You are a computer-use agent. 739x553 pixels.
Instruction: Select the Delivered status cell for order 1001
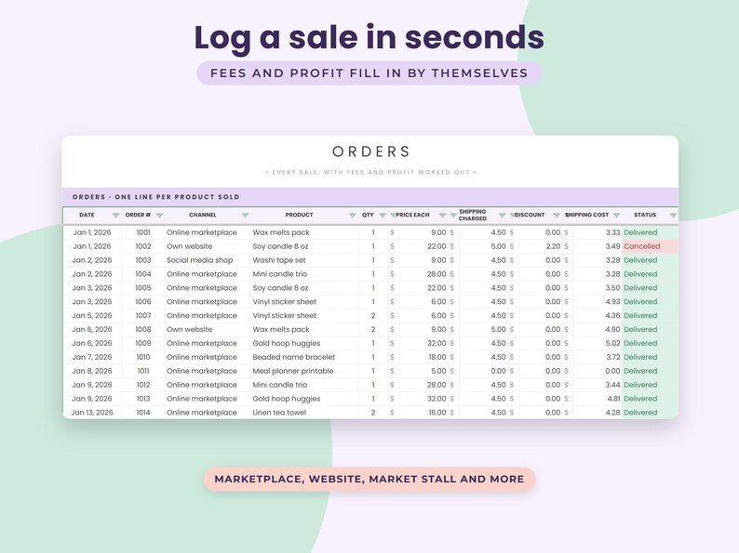[650, 232]
